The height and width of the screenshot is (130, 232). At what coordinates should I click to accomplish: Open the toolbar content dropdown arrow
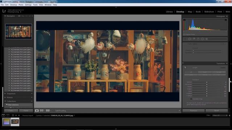pos(179,111)
